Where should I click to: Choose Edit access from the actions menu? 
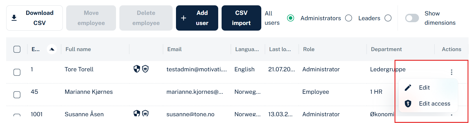(x=428, y=104)
